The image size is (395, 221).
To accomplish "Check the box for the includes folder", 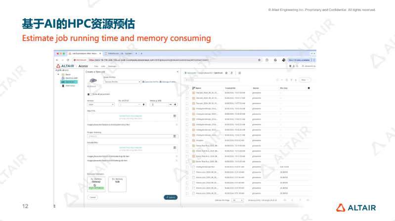I will pos(187,140).
